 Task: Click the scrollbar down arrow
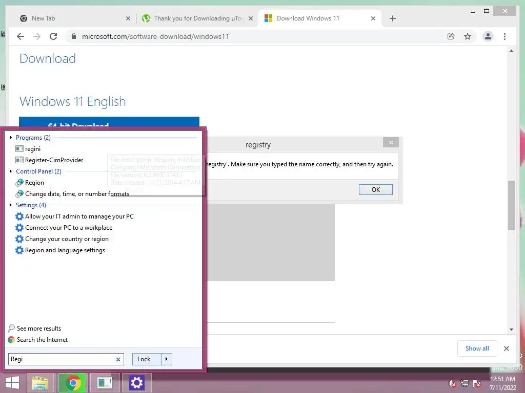(511, 329)
